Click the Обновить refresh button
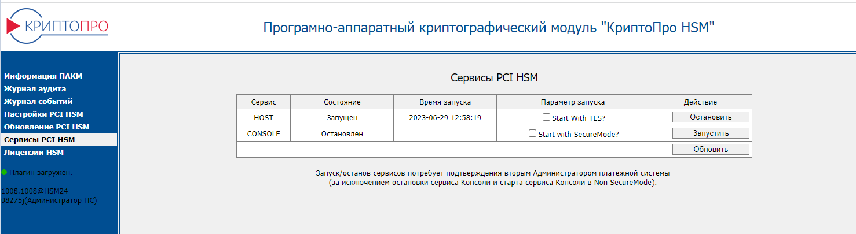 (711, 149)
